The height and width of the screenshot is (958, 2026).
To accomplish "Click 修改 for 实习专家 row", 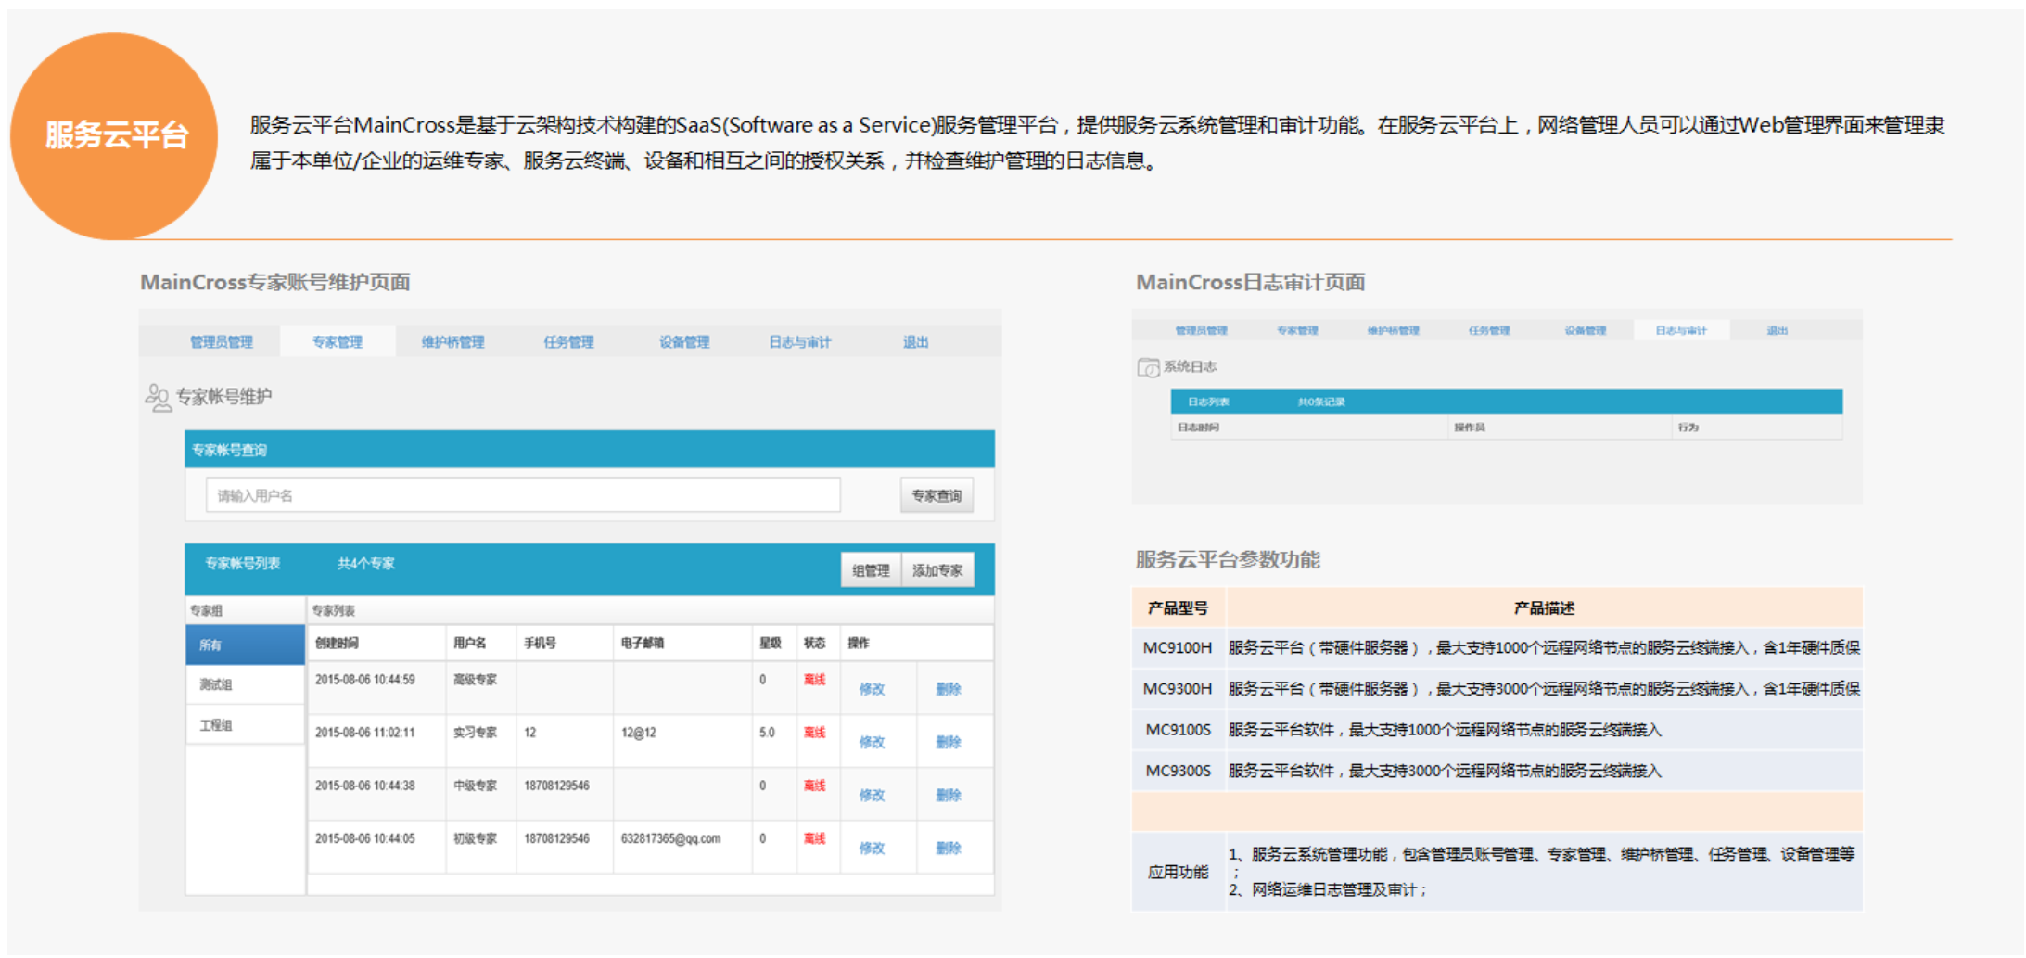I will pyautogui.click(x=872, y=742).
